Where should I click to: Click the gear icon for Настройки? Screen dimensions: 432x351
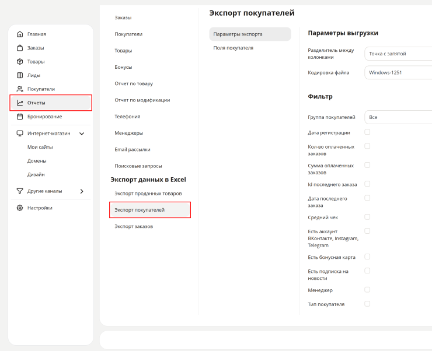pyautogui.click(x=20, y=208)
